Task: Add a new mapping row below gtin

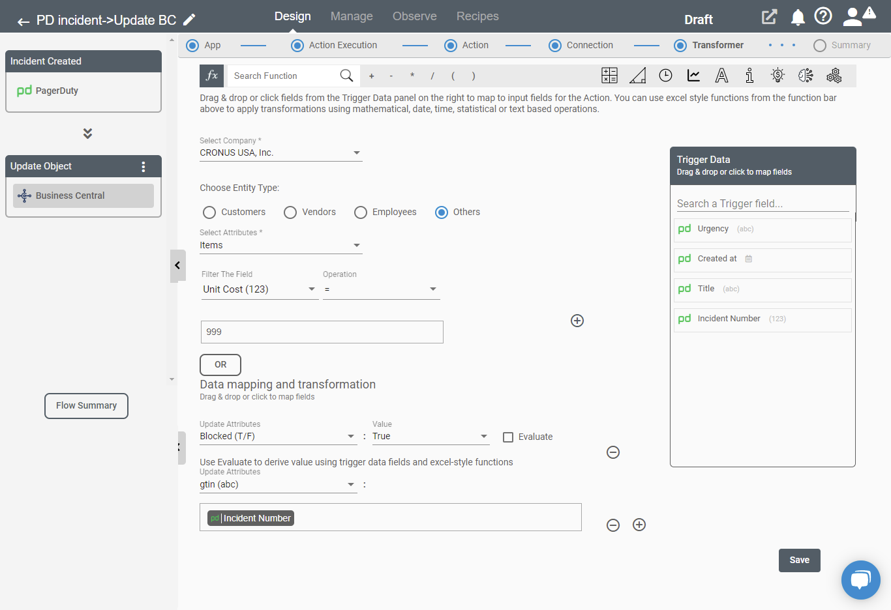Action: 639,525
